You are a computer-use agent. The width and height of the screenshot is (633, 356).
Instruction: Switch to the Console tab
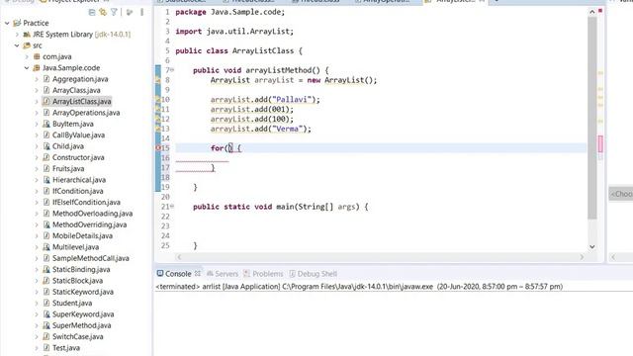tap(178, 274)
